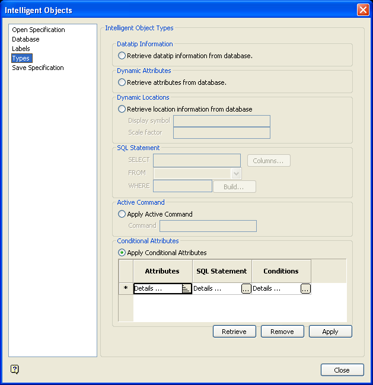Close the Intelligent Objects dialog with X
The image size is (373, 385).
[363, 10]
